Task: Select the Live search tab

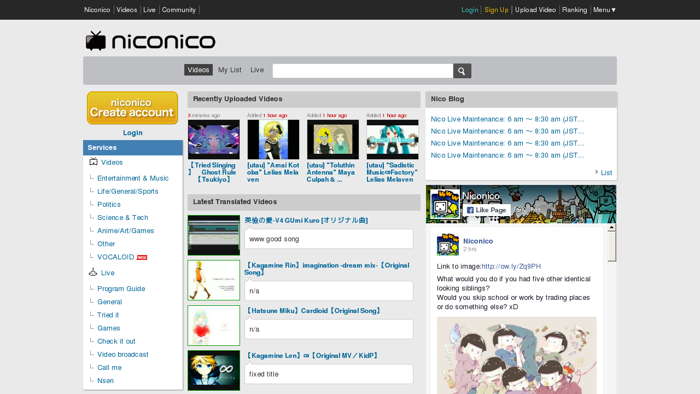Action: [x=257, y=70]
